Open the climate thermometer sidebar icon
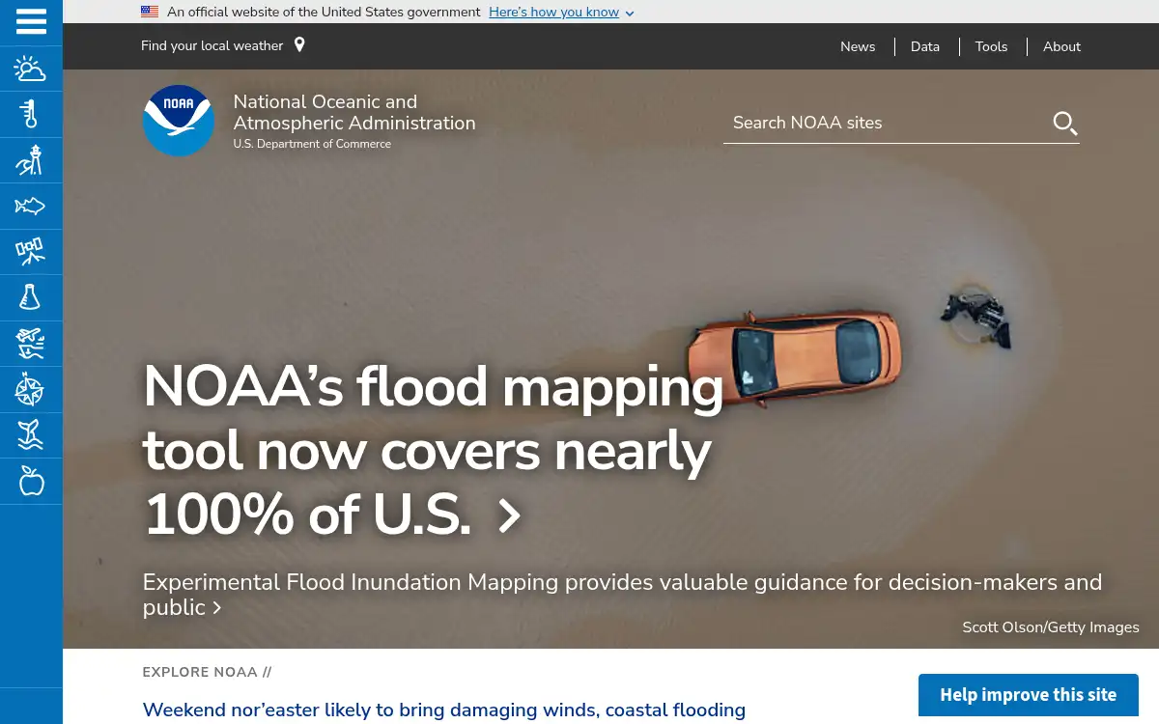The width and height of the screenshot is (1159, 724). coord(31,114)
